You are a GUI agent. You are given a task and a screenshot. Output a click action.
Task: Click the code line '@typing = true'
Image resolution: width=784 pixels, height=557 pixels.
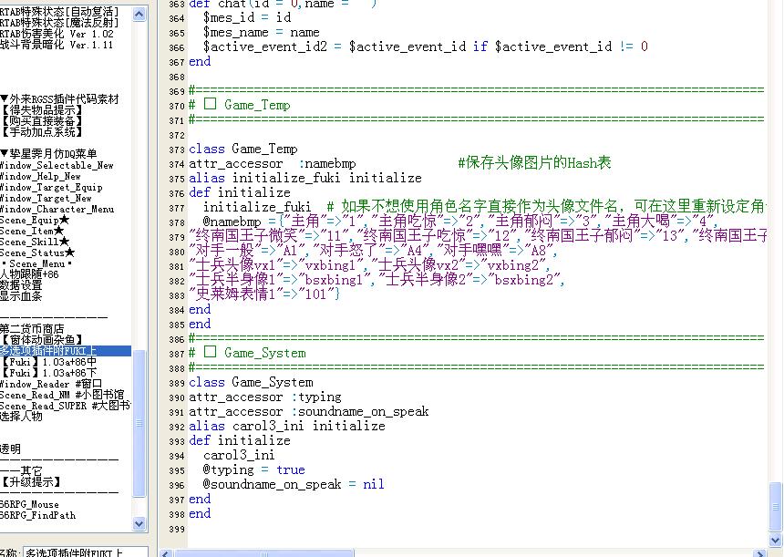pyautogui.click(x=254, y=469)
